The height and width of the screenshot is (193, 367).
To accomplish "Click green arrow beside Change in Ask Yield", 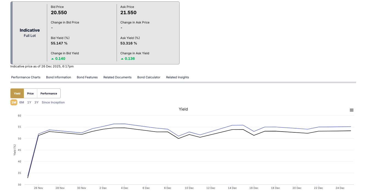I will (x=122, y=59).
